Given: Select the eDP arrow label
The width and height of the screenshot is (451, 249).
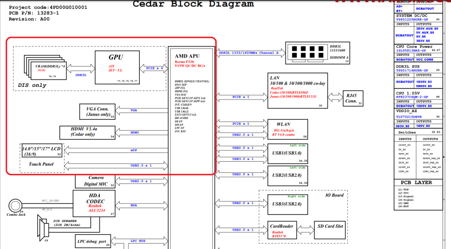Looking at the screenshot, I should 134,150.
